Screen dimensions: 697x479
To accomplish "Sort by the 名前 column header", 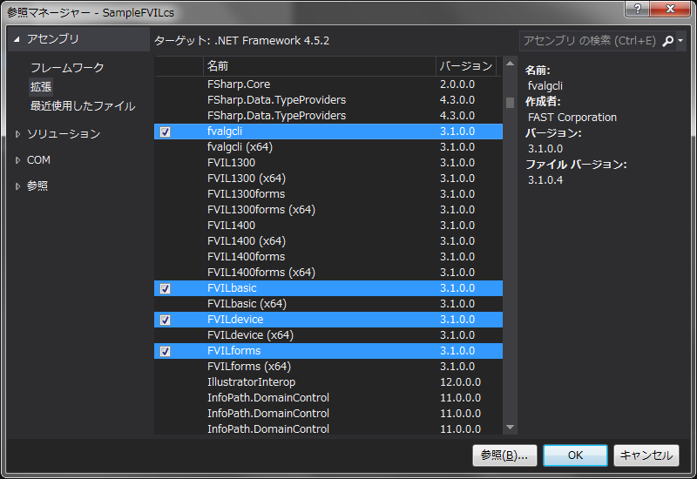I will tap(320, 66).
